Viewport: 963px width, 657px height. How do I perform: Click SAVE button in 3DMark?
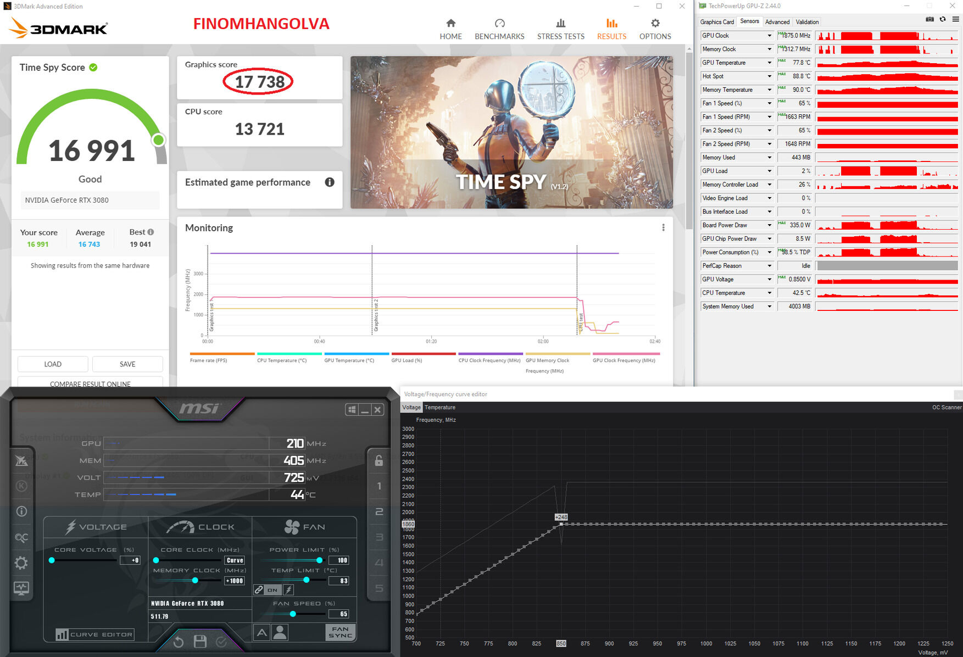[127, 364]
